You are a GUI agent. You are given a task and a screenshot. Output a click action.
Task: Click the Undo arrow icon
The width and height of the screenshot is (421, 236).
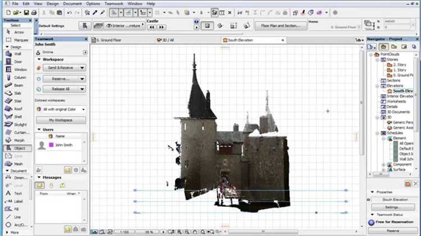pyautogui.click(x=69, y=12)
